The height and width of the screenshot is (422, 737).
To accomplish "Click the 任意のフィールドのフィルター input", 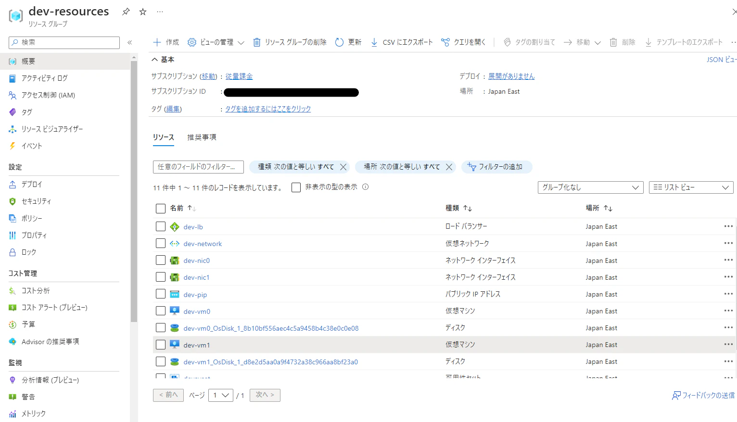I will 198,167.
